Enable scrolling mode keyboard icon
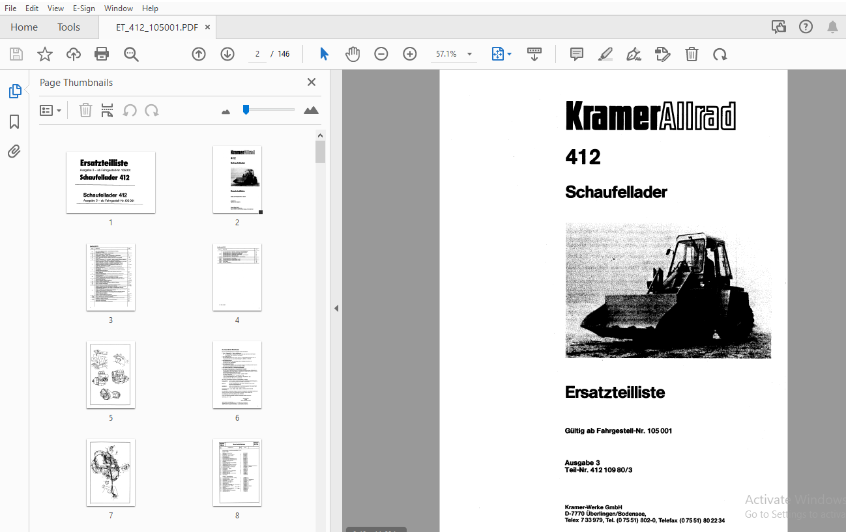The image size is (846, 532). [x=534, y=54]
